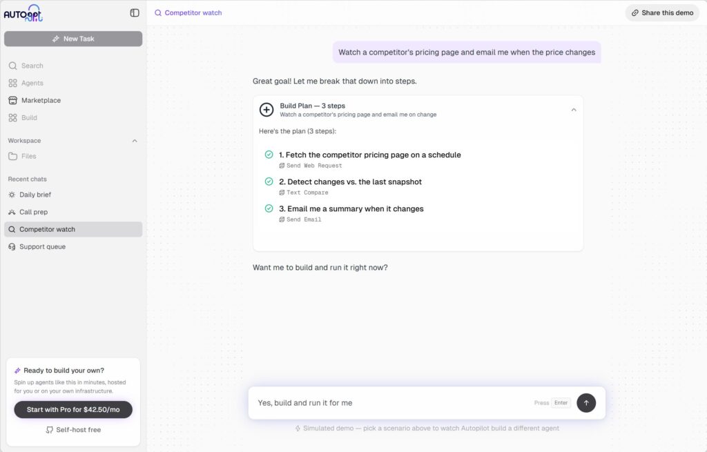Click the AutoGPT logo
This screenshot has width=707, height=452.
[23, 14]
